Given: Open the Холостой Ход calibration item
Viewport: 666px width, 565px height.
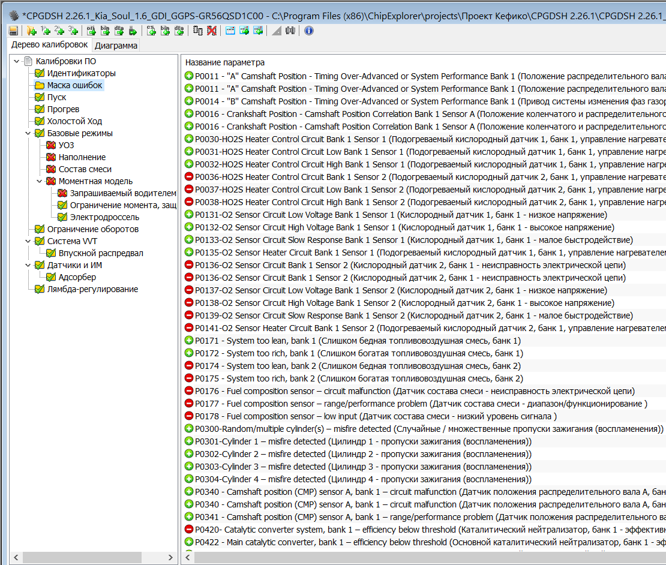Looking at the screenshot, I should pyautogui.click(x=74, y=121).
